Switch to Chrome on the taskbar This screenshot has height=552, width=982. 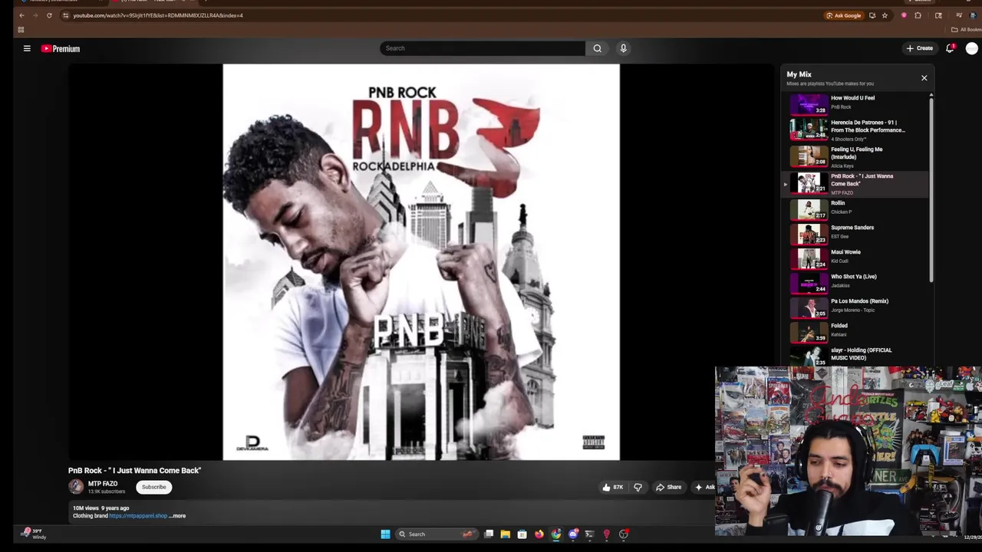coord(555,534)
